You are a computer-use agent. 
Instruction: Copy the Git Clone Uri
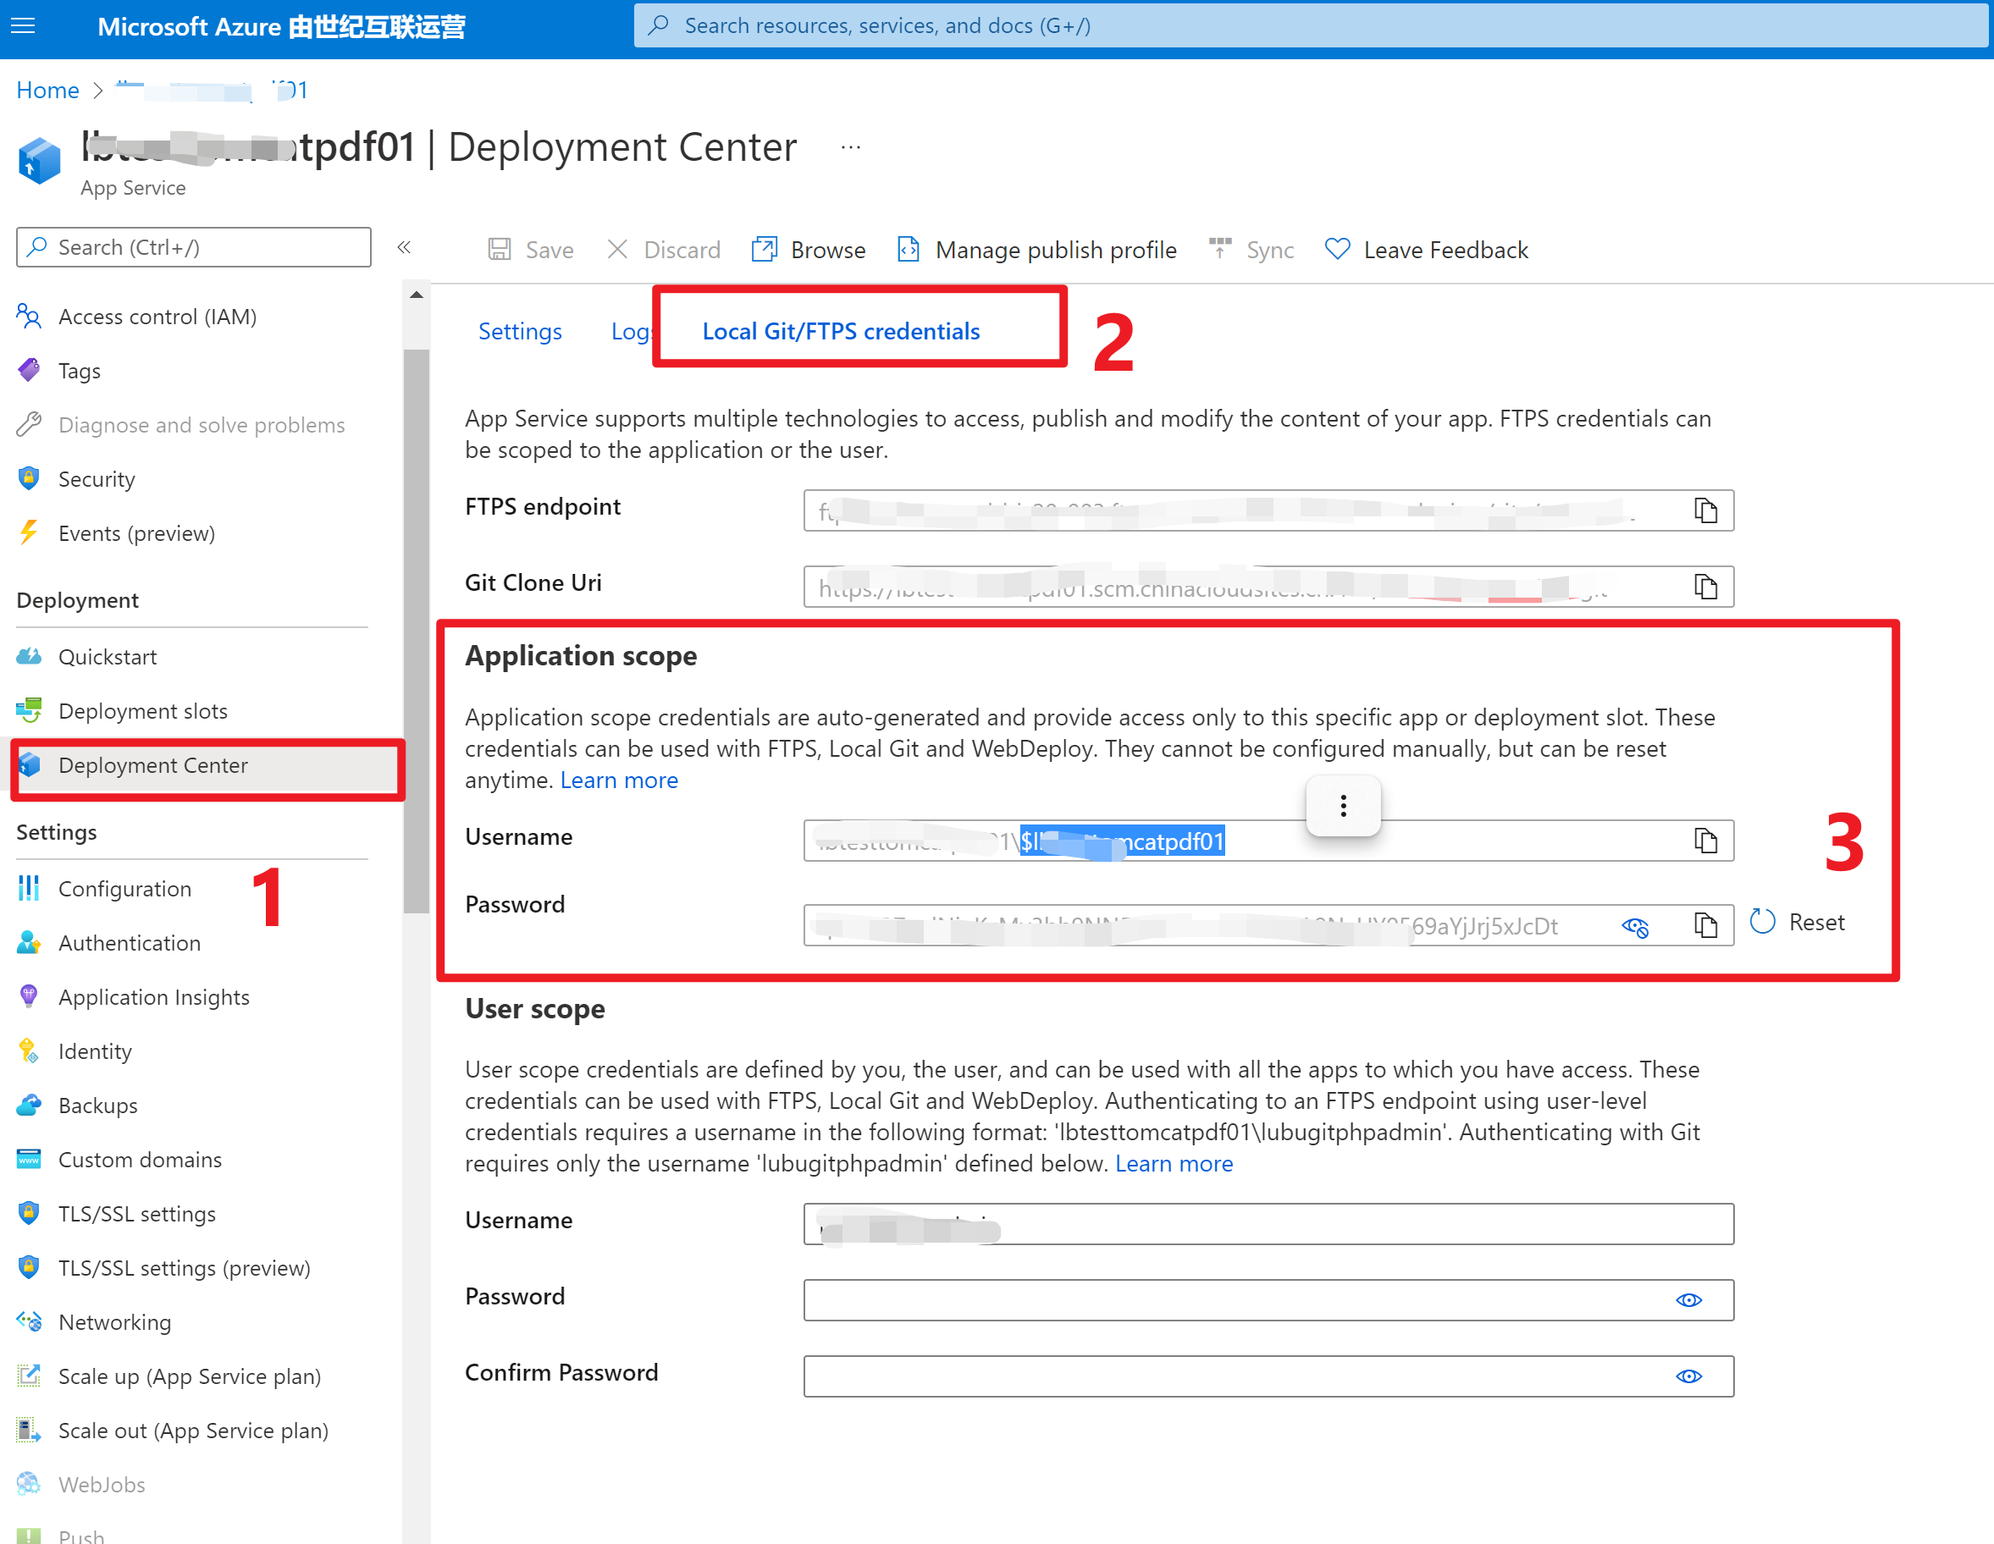coord(1704,586)
